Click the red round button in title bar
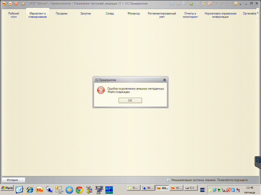This screenshot has width=261, height=195. coord(16,4)
